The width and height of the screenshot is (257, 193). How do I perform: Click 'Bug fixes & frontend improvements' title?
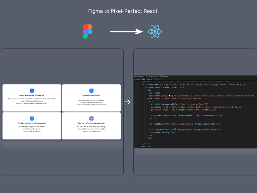[x=91, y=123]
